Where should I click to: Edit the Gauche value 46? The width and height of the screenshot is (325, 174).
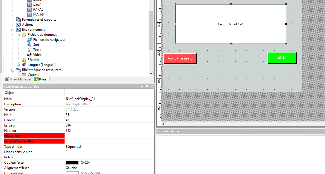110,120
